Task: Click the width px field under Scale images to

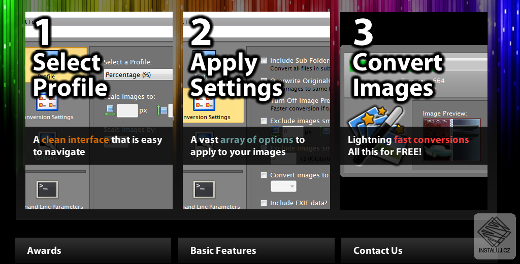Action: pyautogui.click(x=127, y=110)
